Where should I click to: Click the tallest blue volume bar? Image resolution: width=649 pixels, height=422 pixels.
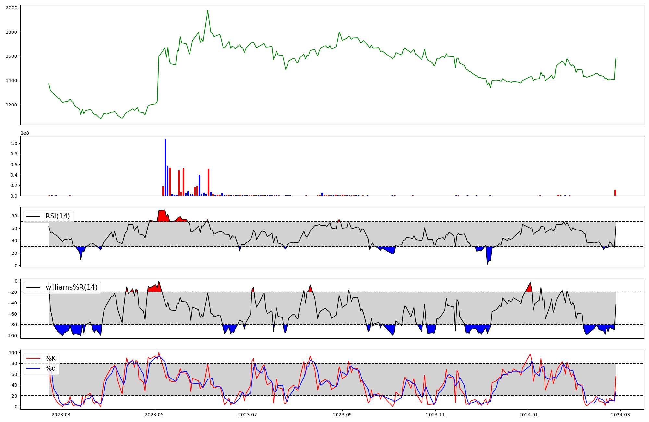click(165, 167)
